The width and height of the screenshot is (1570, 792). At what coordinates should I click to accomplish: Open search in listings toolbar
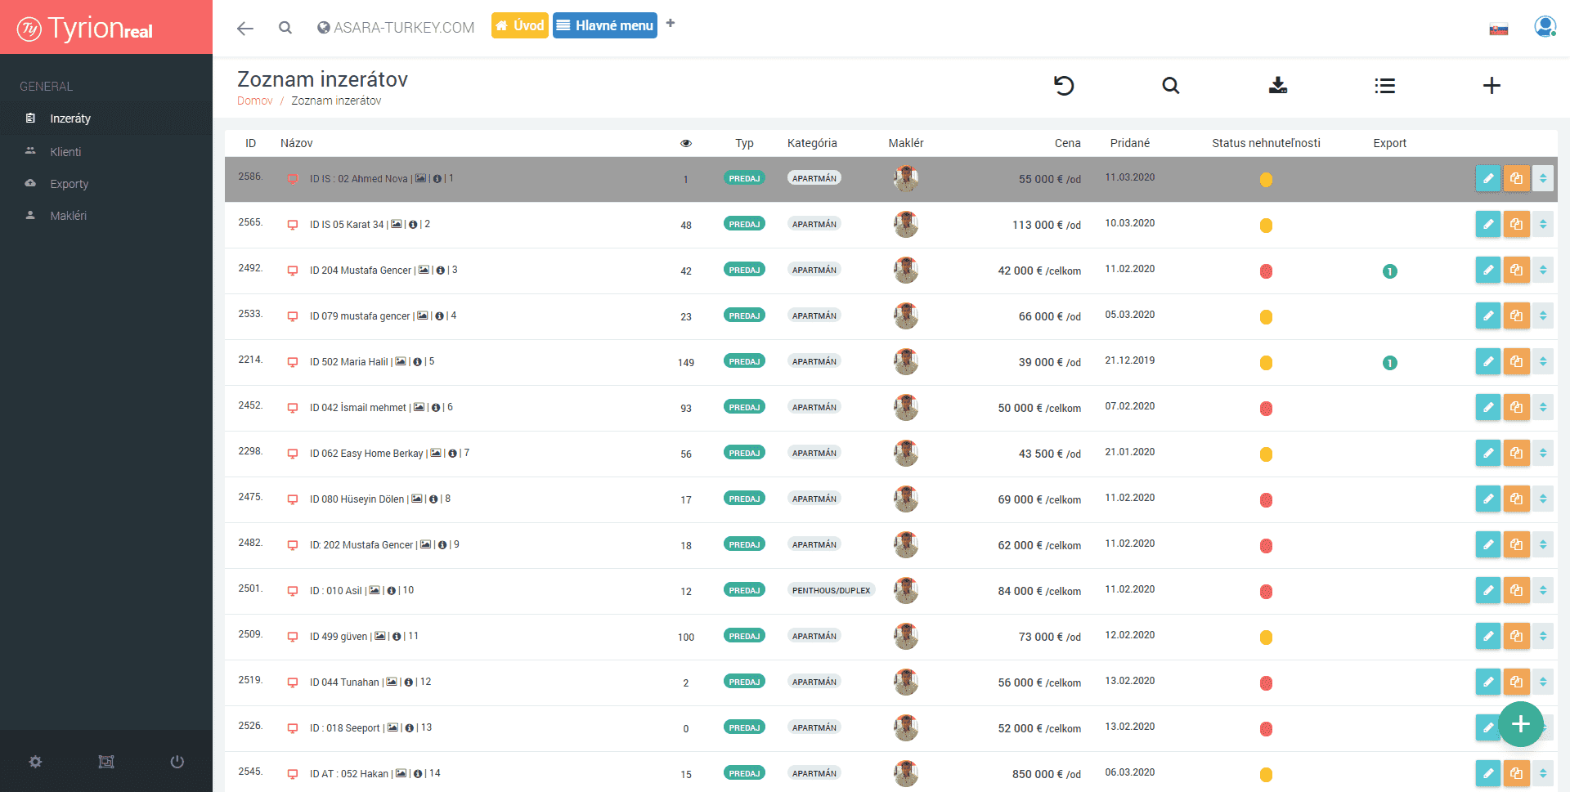click(x=1170, y=86)
